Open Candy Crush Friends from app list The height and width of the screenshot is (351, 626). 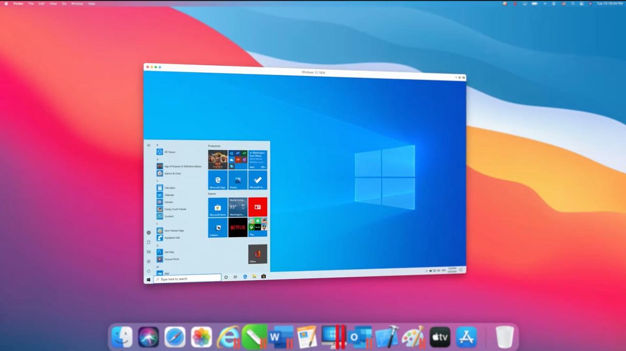click(x=172, y=209)
